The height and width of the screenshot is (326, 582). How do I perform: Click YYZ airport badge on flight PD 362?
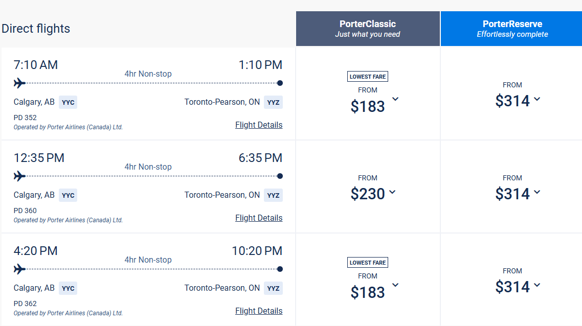[x=274, y=288]
